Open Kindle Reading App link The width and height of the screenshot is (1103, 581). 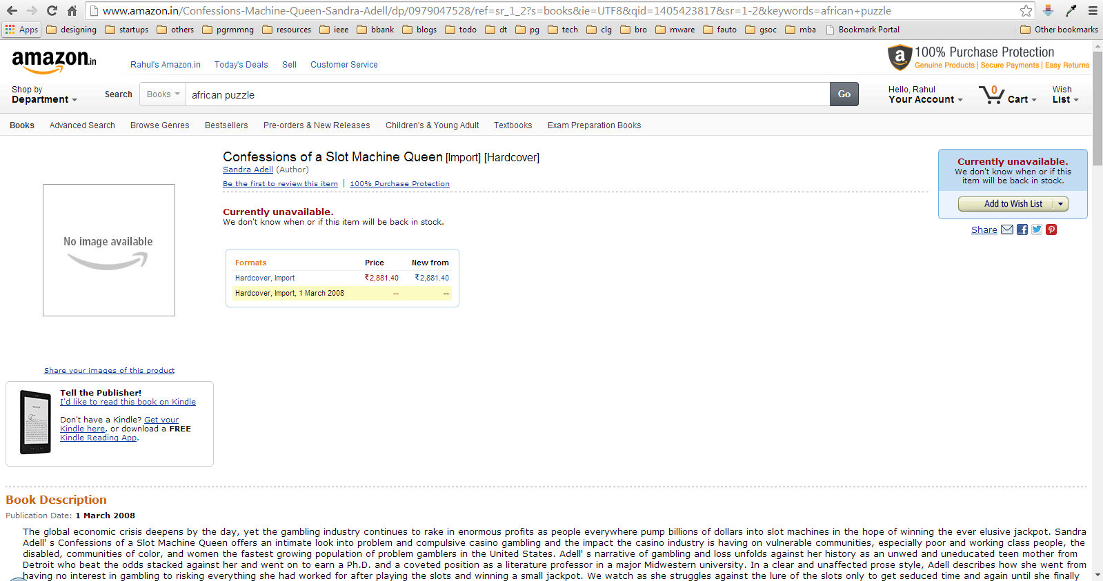coord(99,438)
